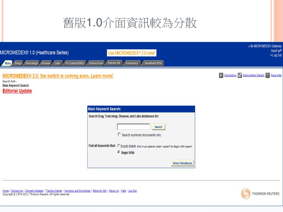Open the Drugs tab
This screenshot has width=283, height=212.
click(x=18, y=63)
